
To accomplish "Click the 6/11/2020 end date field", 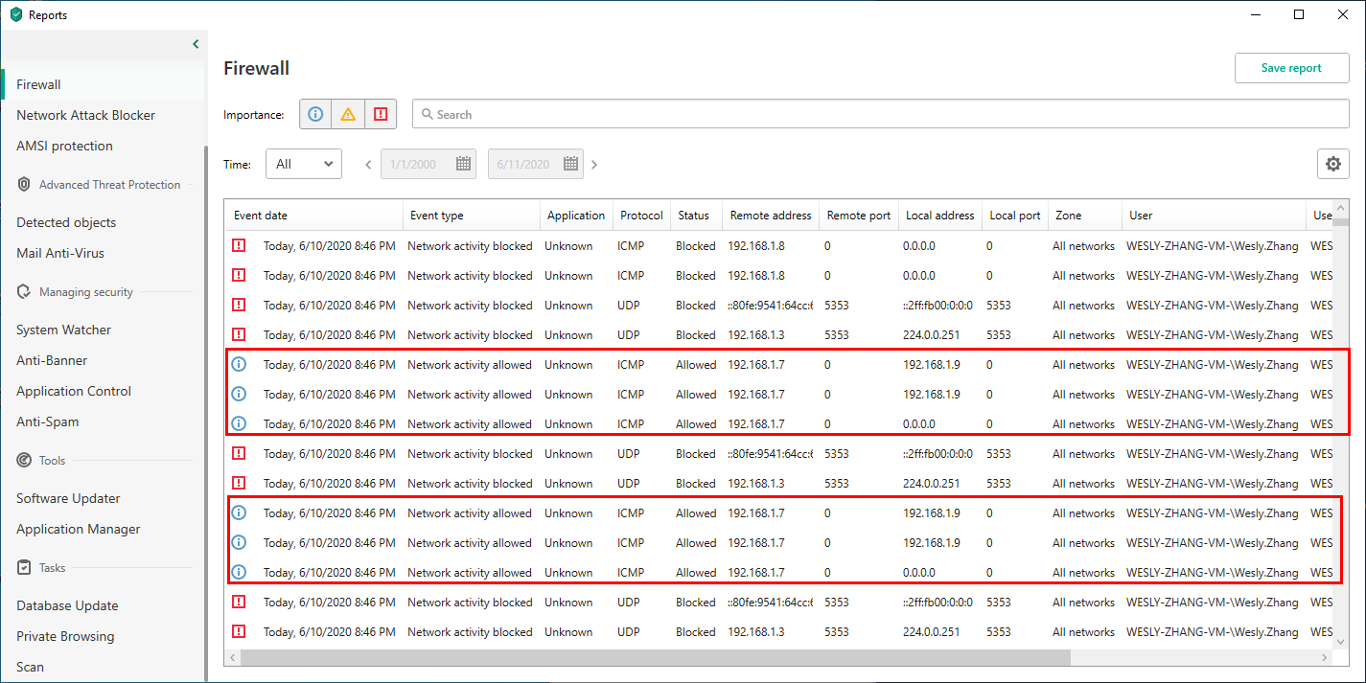I will pos(536,164).
